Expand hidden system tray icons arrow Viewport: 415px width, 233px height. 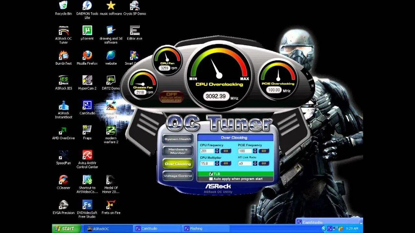tap(324, 228)
